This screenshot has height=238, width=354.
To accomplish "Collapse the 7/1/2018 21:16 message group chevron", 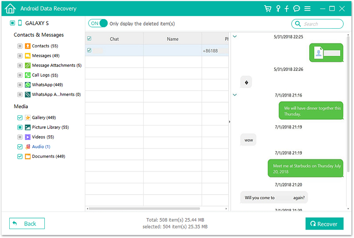I will click(x=235, y=95).
